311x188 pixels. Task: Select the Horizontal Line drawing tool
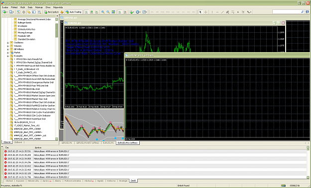[x=217, y=12]
